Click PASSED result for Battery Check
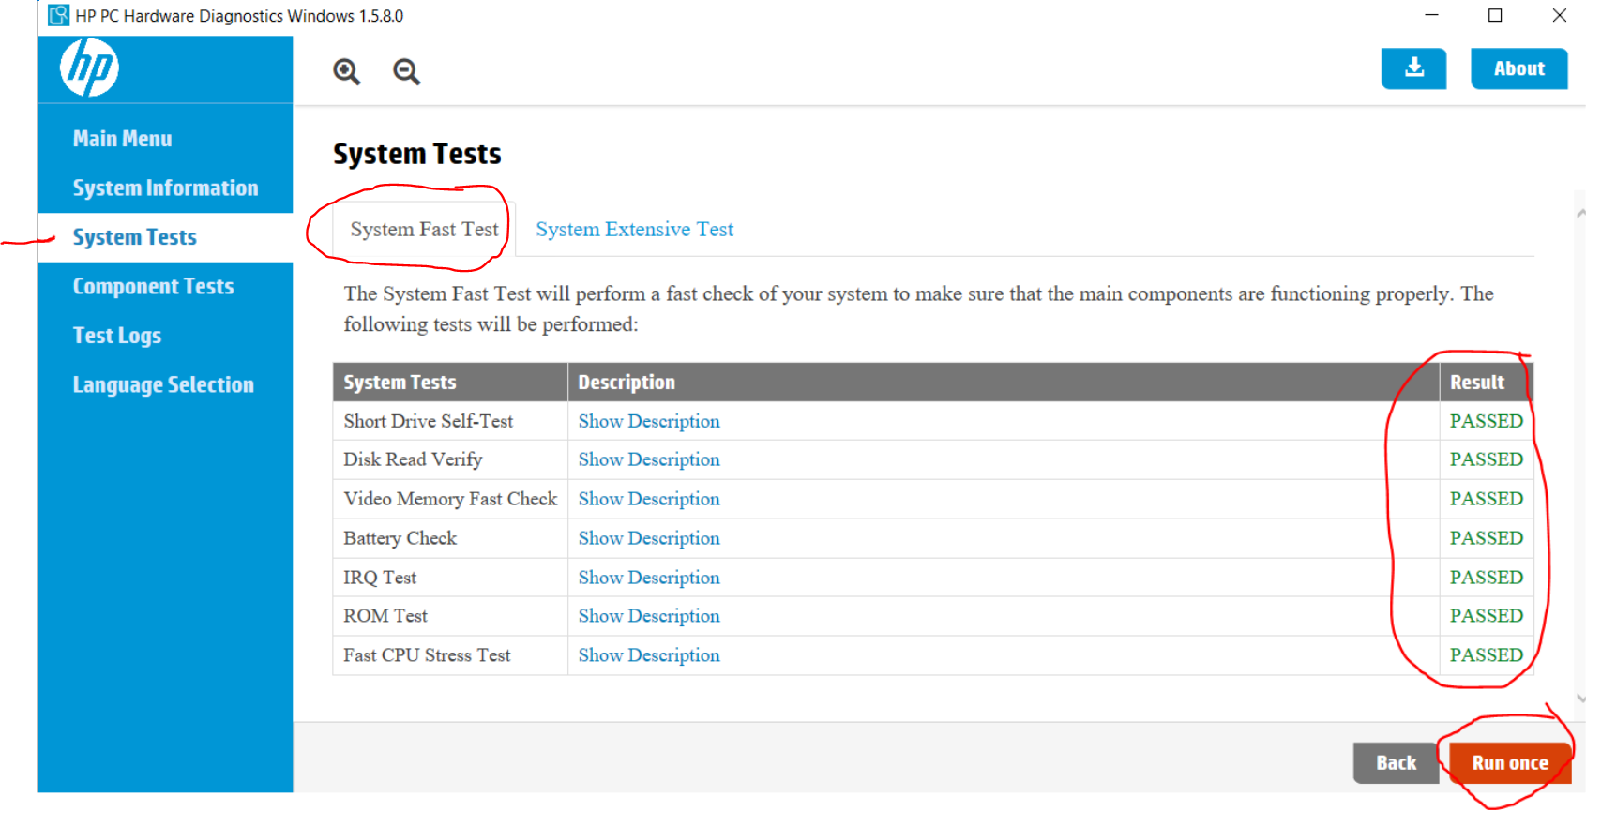The width and height of the screenshot is (1601, 827). point(1487,539)
